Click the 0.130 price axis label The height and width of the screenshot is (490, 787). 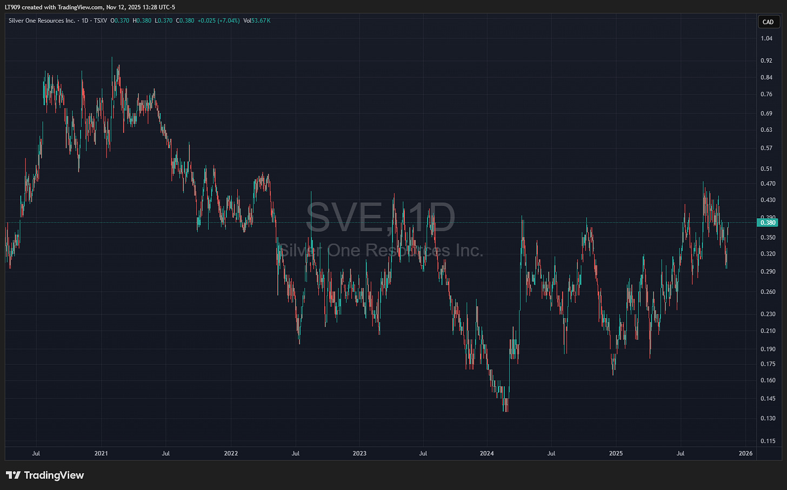(768, 418)
